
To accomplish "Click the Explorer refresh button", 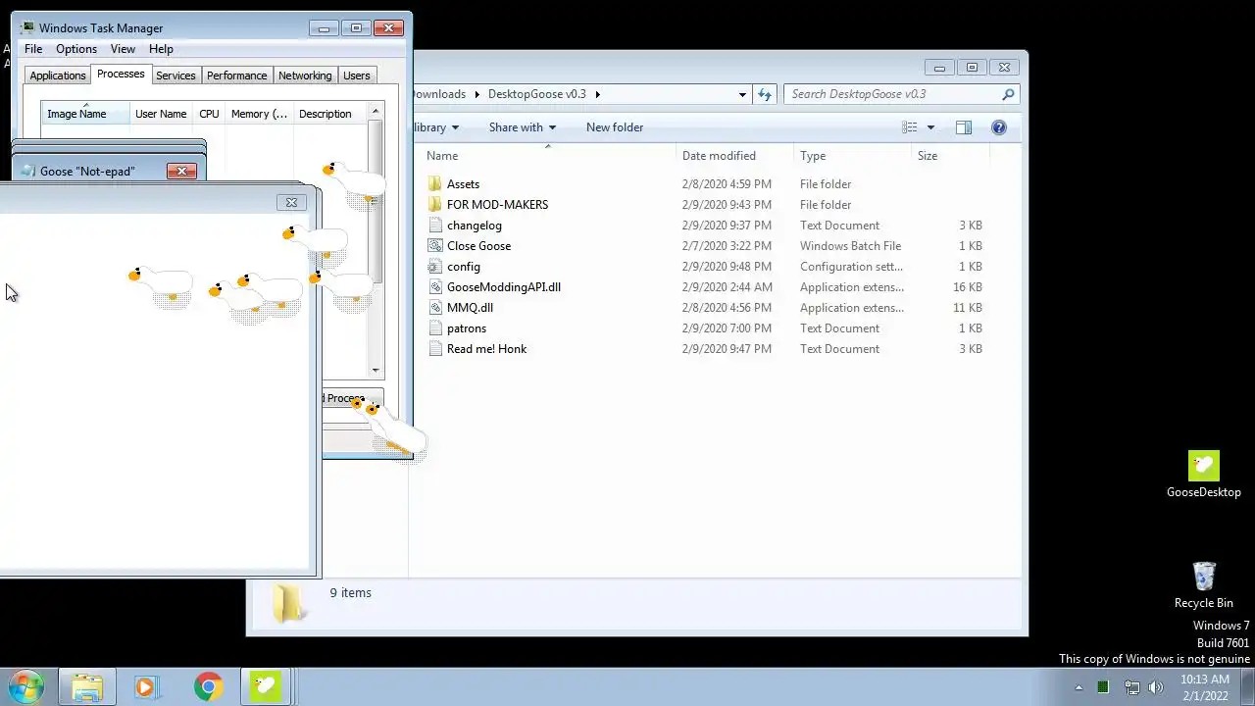I will (x=765, y=94).
